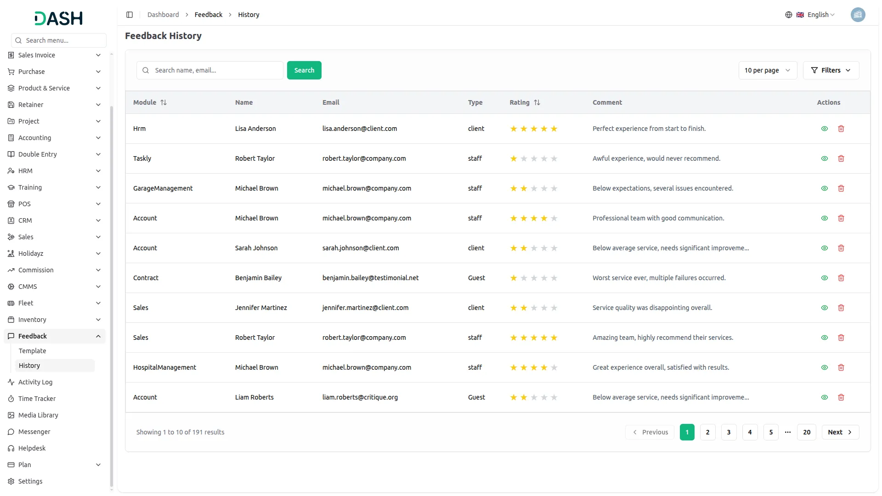Open the 10 per page dropdown
Image resolution: width=882 pixels, height=496 pixels.
point(767,70)
